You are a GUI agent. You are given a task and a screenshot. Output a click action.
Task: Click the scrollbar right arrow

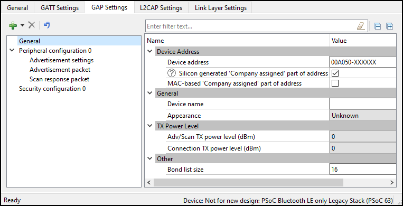[x=391, y=182]
